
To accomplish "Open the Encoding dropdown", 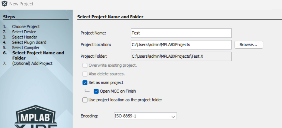I will [145, 116].
